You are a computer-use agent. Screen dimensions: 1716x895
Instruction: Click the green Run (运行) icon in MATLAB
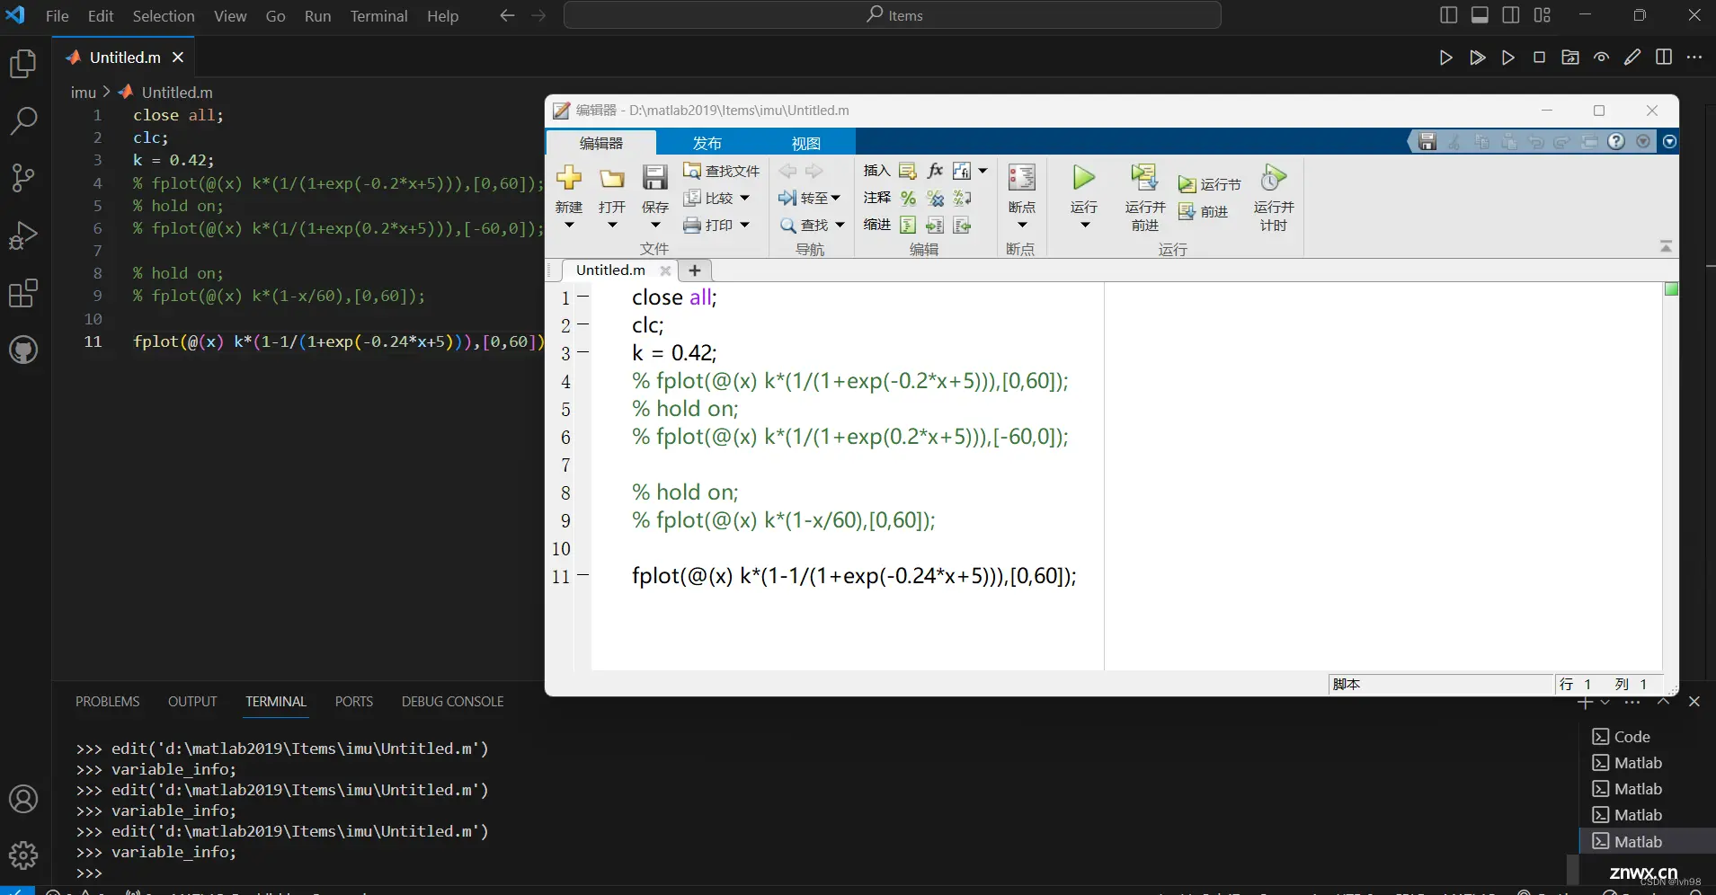[1084, 177]
